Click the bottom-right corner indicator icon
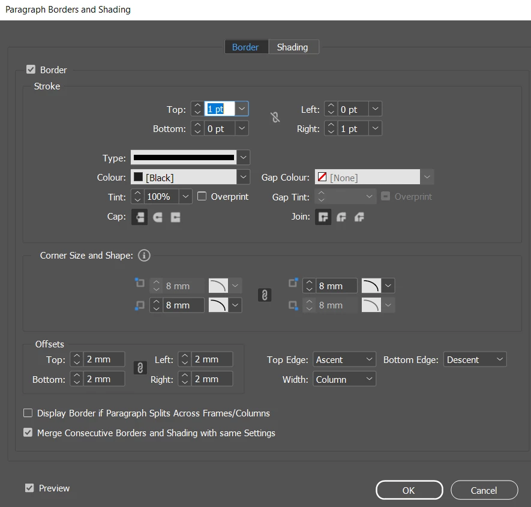 [x=293, y=305]
